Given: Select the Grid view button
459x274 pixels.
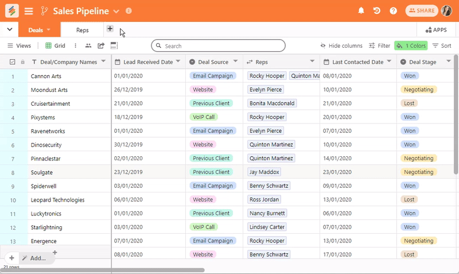Looking at the screenshot, I should click(55, 46).
